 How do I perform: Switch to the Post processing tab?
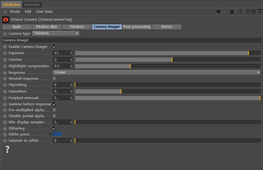pos(137,27)
